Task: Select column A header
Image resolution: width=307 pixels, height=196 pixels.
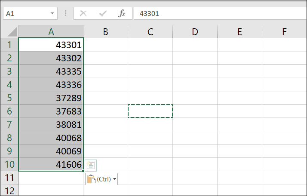Action: point(51,31)
